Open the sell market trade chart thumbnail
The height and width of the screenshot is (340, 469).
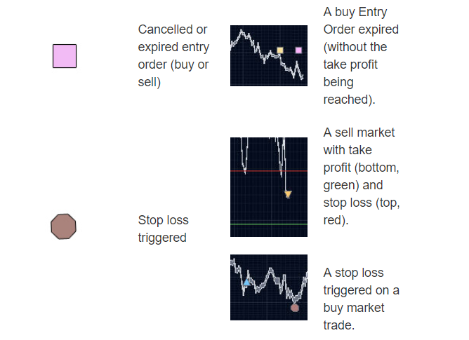[269, 187]
